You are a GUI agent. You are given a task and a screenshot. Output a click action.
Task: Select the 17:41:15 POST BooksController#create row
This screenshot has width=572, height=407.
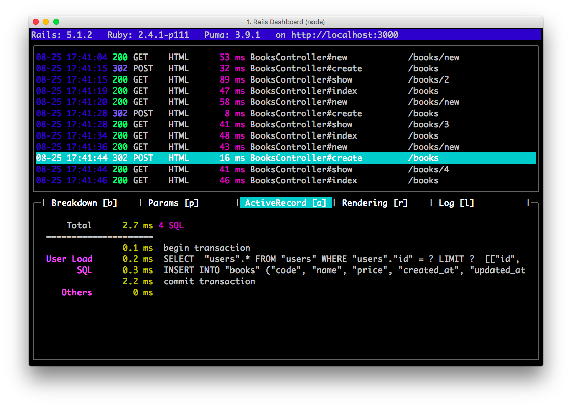point(285,68)
